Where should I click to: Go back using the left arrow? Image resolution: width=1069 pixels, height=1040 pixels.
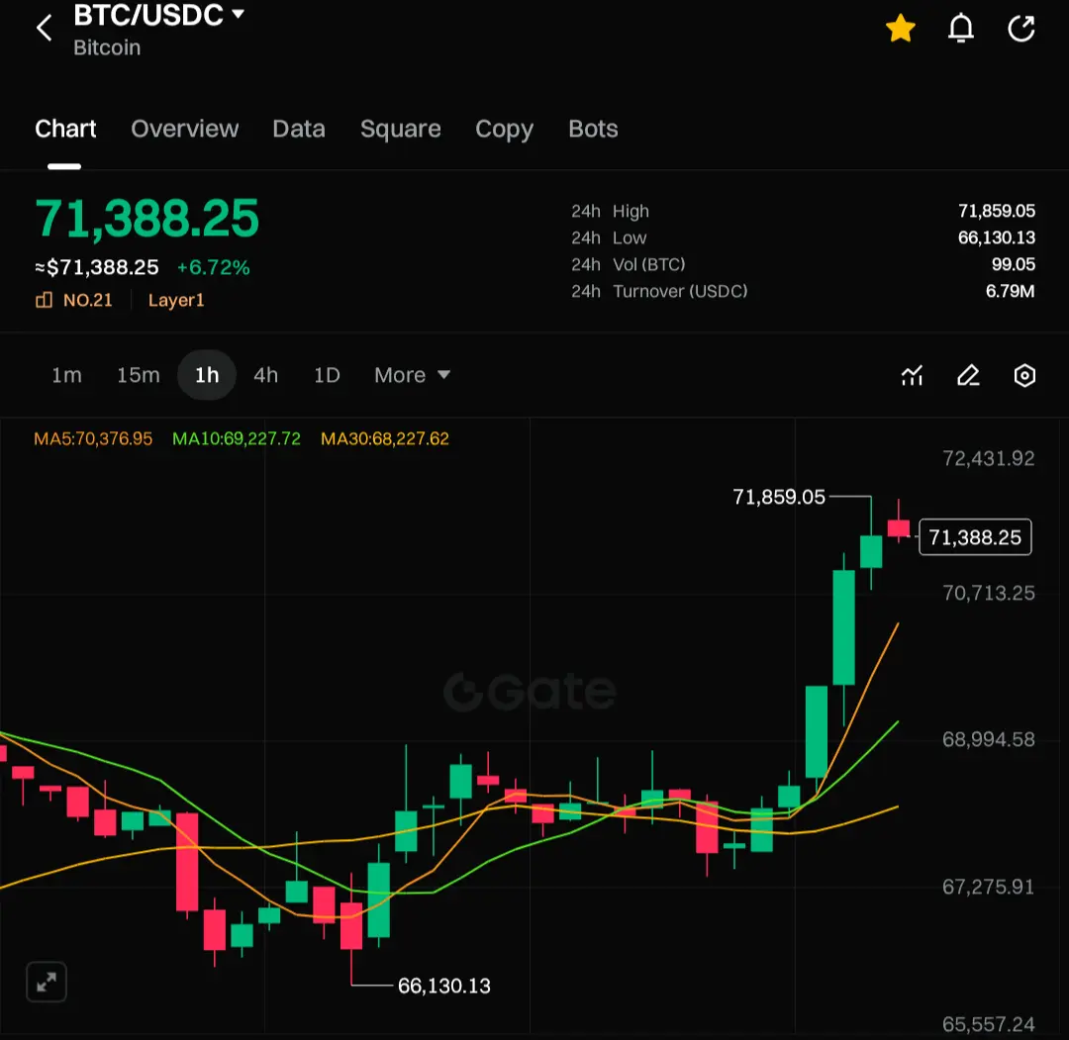(45, 29)
